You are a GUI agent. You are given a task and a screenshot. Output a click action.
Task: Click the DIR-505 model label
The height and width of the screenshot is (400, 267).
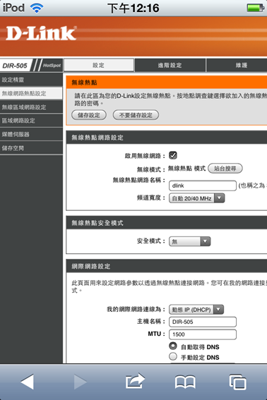[15, 66]
